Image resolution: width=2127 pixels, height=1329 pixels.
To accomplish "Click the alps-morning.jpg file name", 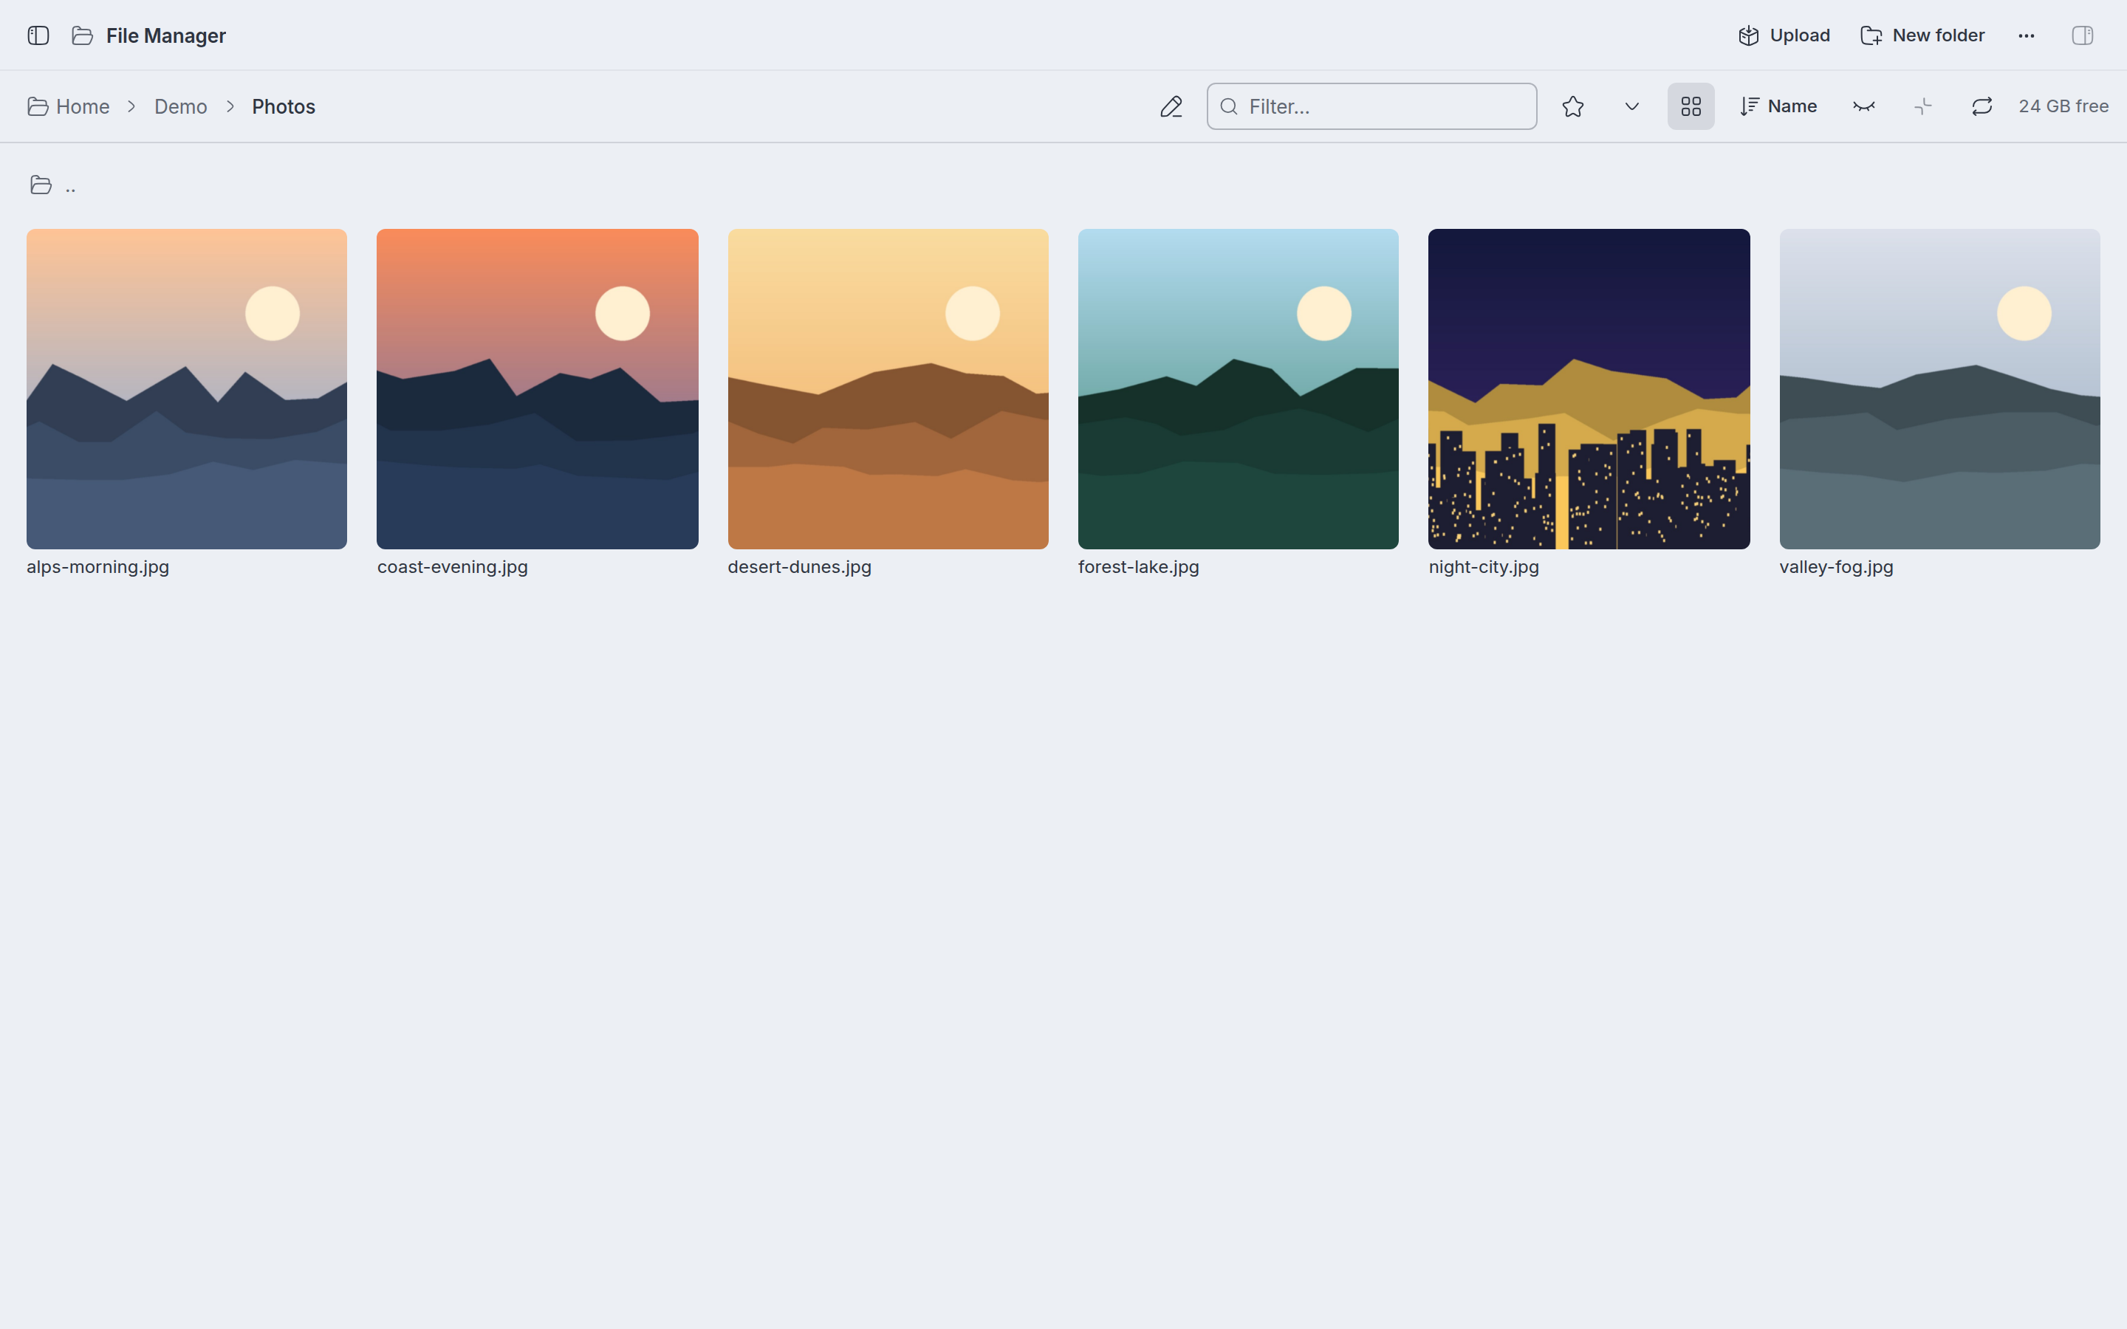I will [97, 567].
